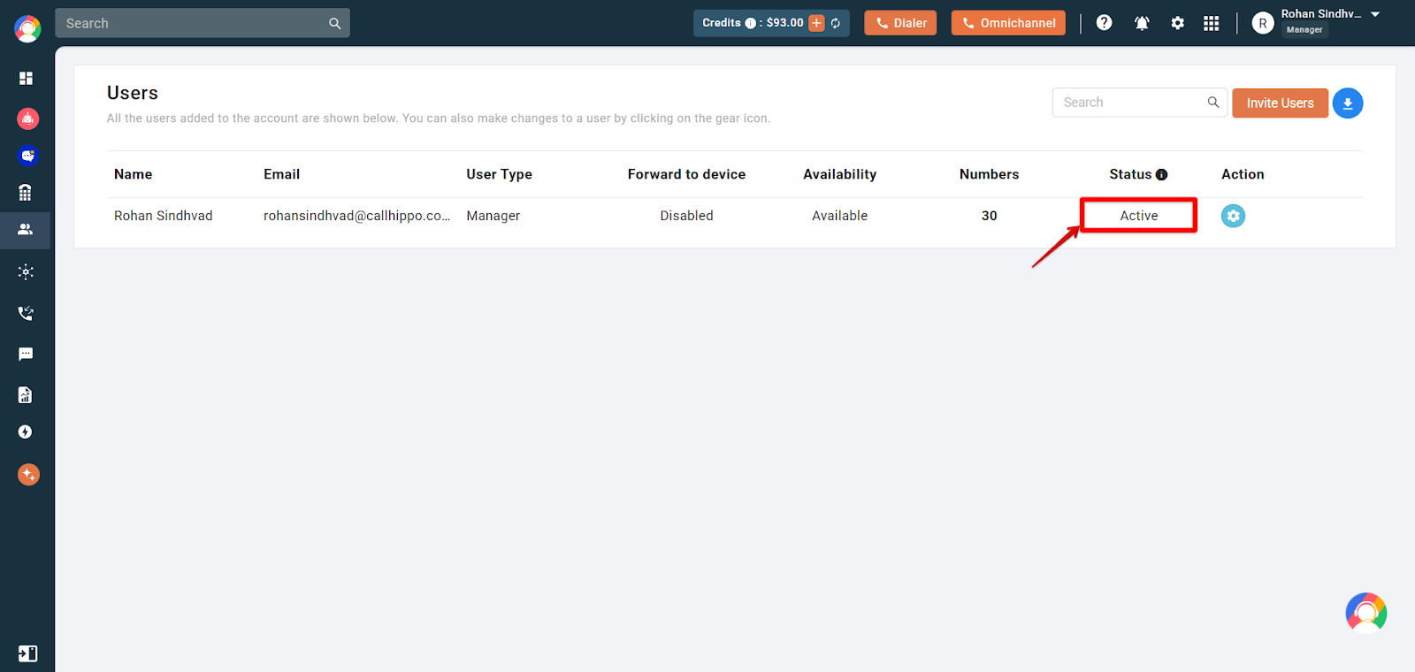The image size is (1415, 672).
Task: Open the messages speech bubble sidebar icon
Action: 26,354
